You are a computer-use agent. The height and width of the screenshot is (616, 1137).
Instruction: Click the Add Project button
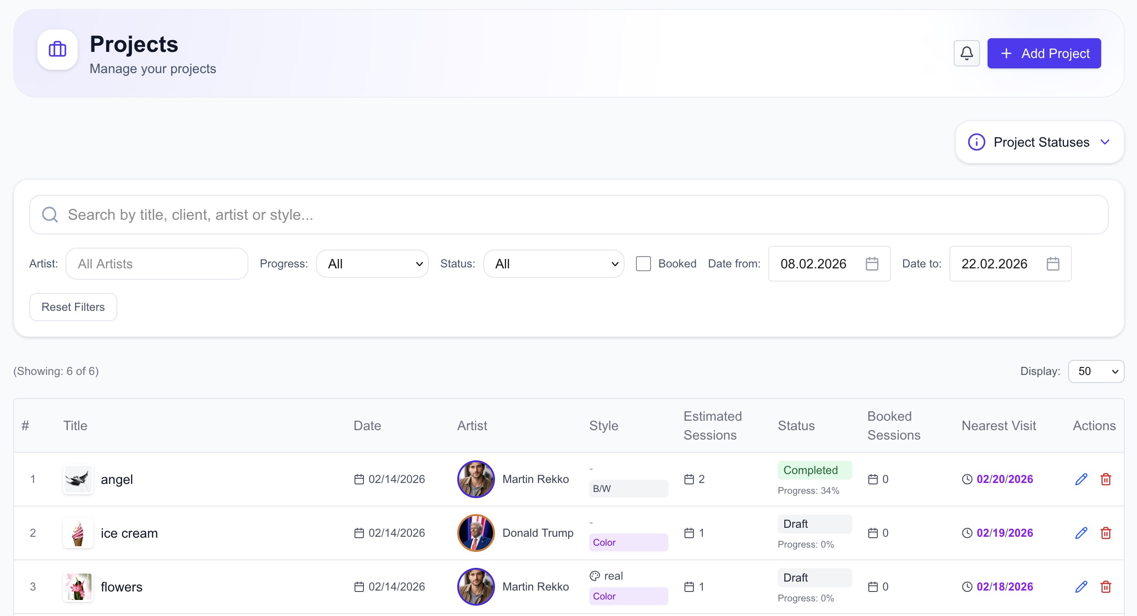click(1044, 53)
